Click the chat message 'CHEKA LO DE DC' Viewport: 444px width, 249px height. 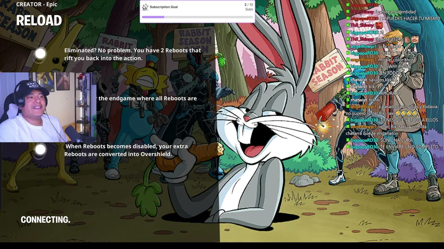[398, 53]
